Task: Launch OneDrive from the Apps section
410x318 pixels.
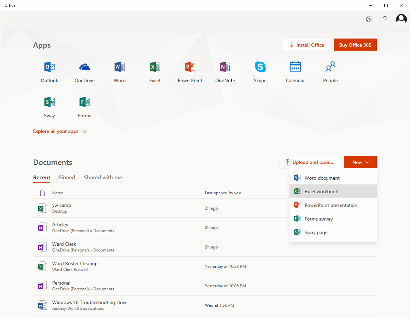Action: pyautogui.click(x=84, y=71)
